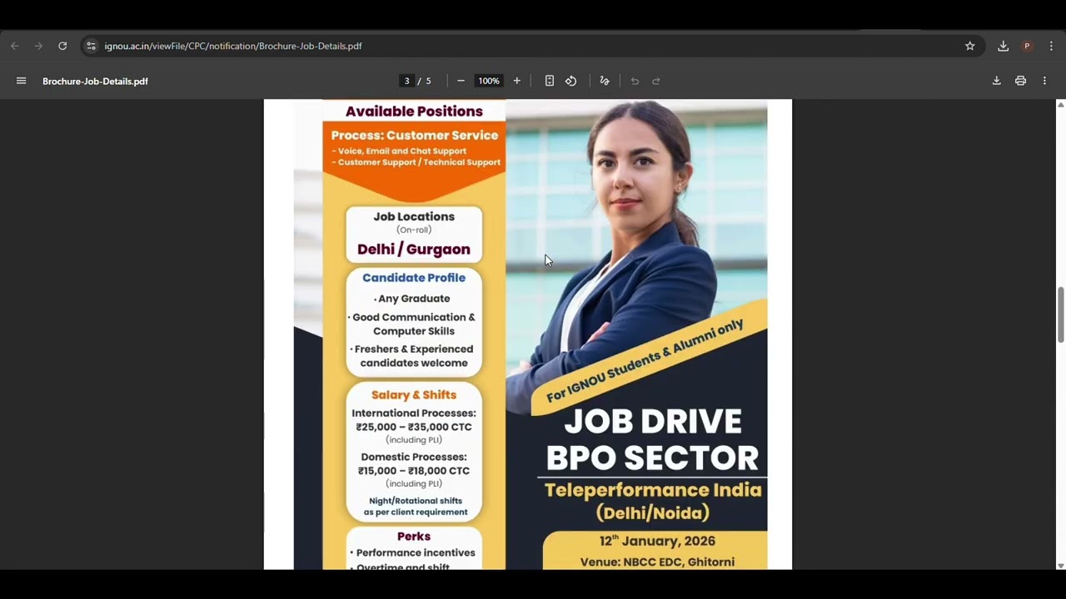Image resolution: width=1066 pixels, height=599 pixels.
Task: Click the Brochure-Job-Details.pdf title
Action: [x=95, y=81]
